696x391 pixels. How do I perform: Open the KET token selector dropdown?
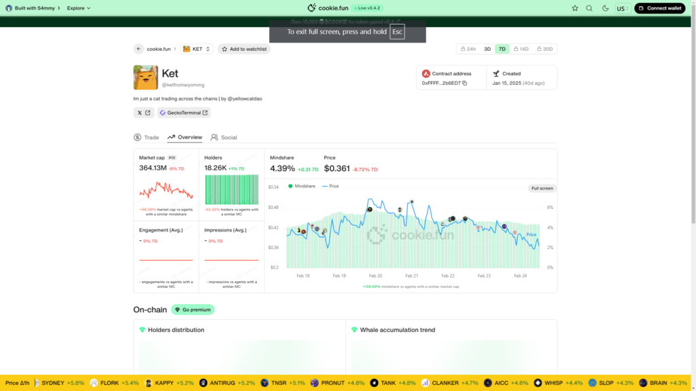point(197,49)
